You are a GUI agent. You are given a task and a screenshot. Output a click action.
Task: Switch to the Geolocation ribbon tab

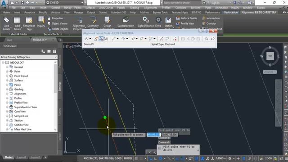pos(231,13)
